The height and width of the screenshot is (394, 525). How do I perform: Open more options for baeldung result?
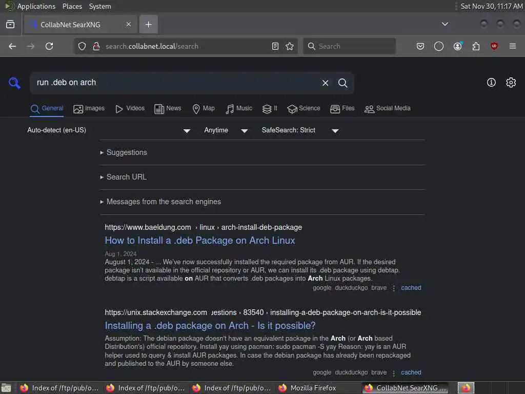tap(394, 288)
